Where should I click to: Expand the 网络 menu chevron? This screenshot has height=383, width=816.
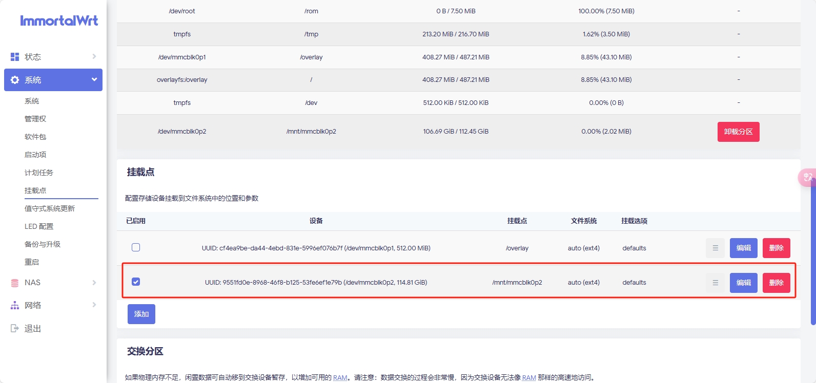(94, 305)
